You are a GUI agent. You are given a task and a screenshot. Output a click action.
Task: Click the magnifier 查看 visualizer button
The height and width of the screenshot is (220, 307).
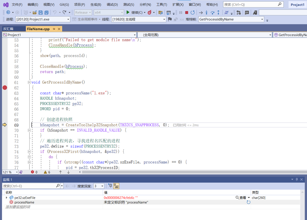point(241,198)
